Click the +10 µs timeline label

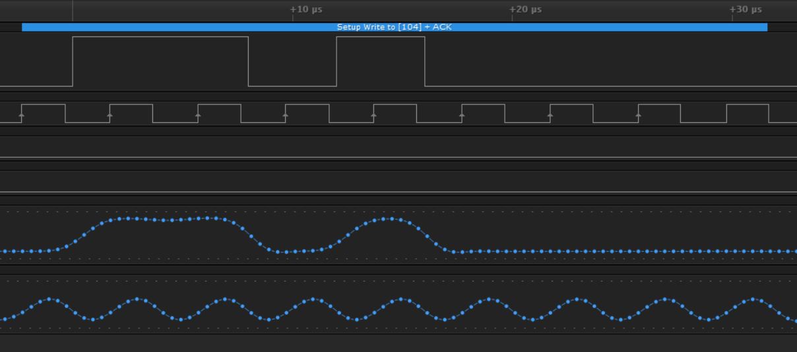[306, 9]
